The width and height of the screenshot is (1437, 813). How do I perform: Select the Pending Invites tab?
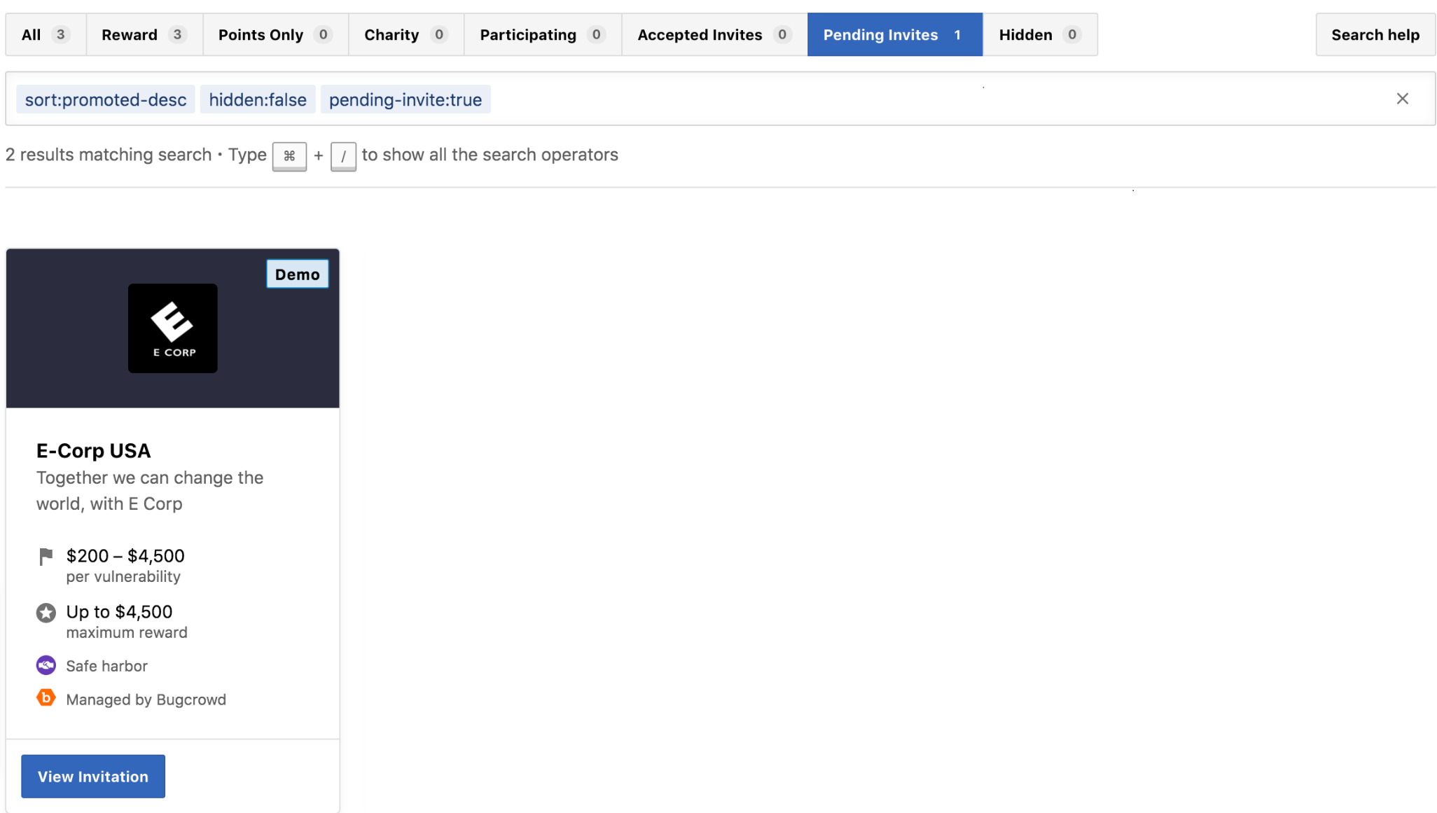tap(895, 34)
